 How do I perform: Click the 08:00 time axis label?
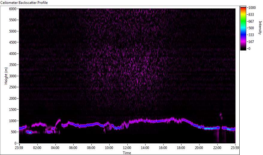(91, 148)
